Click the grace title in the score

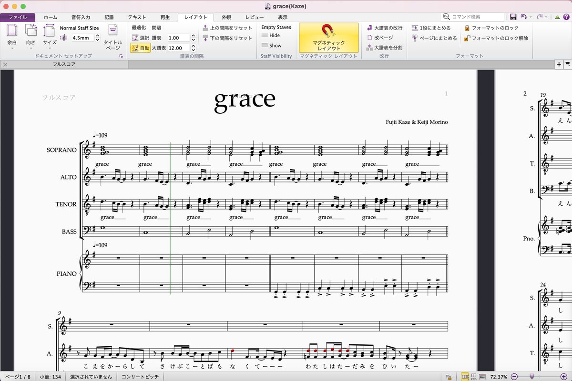pos(245,99)
